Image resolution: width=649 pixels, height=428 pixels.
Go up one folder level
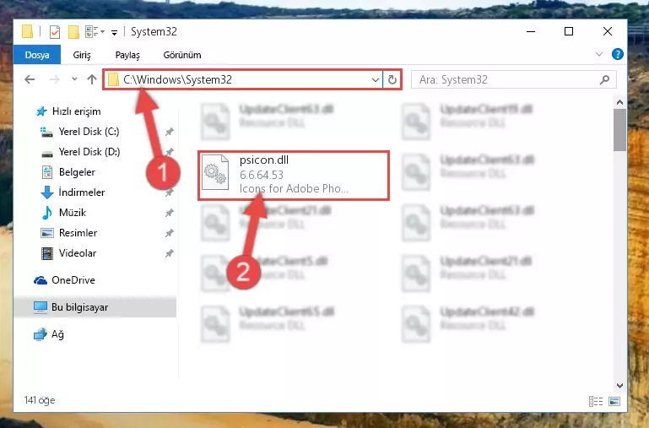coord(92,79)
